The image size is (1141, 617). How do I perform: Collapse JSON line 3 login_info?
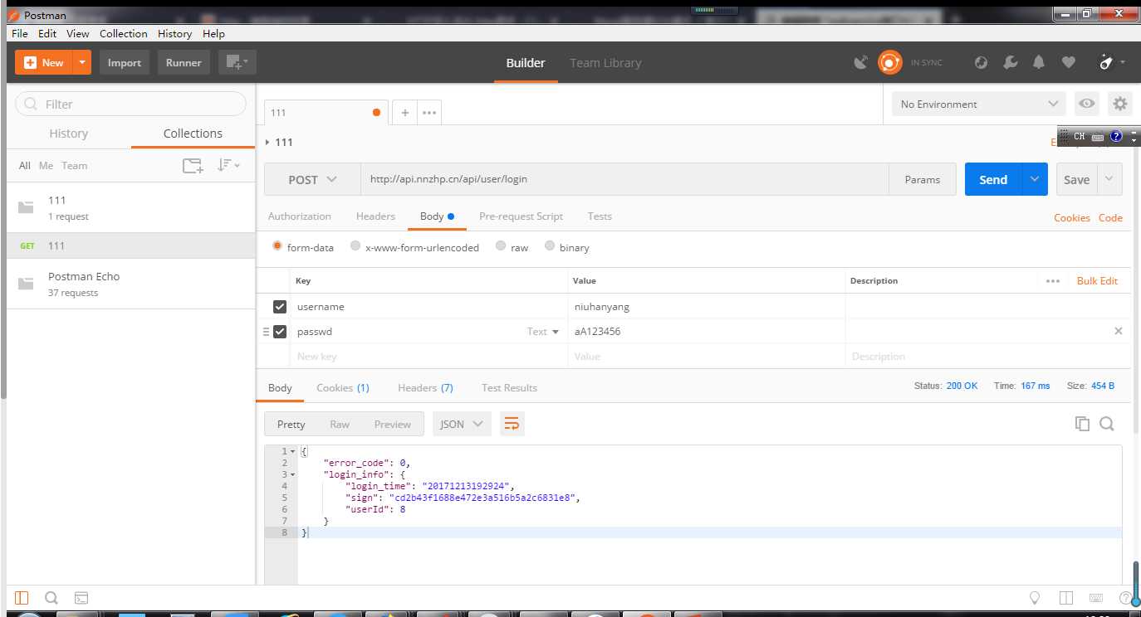point(291,474)
